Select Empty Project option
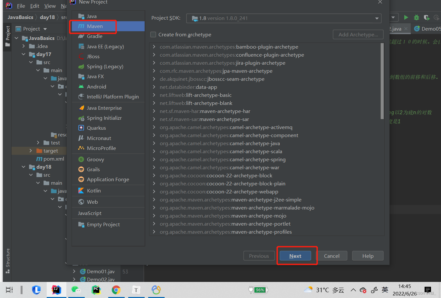Screen dimensions: 441x298 [x=108, y=224]
